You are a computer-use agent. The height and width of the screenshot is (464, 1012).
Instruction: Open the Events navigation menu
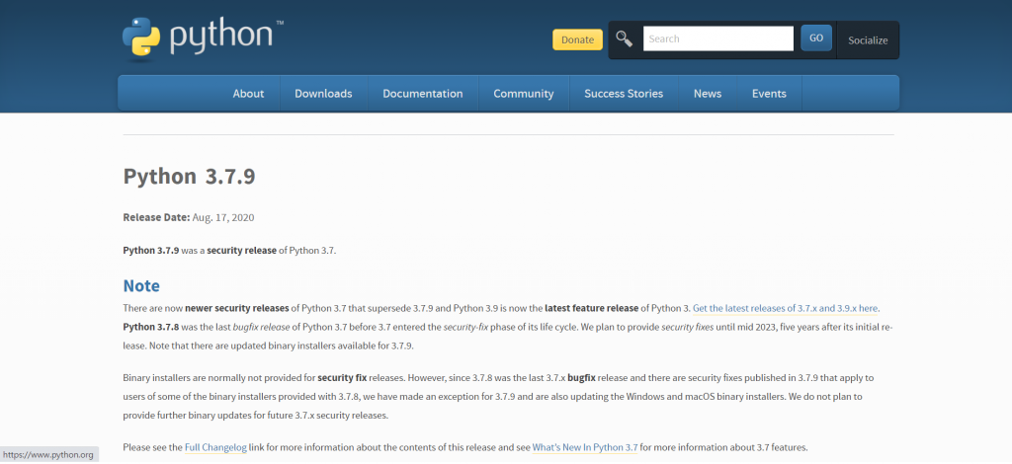click(x=769, y=94)
